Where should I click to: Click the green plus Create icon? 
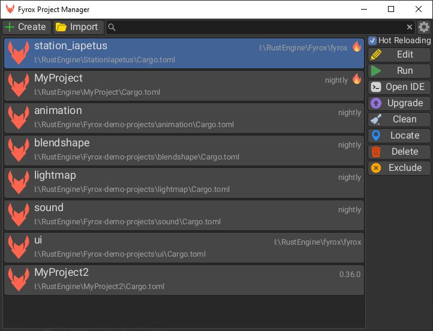pos(10,27)
